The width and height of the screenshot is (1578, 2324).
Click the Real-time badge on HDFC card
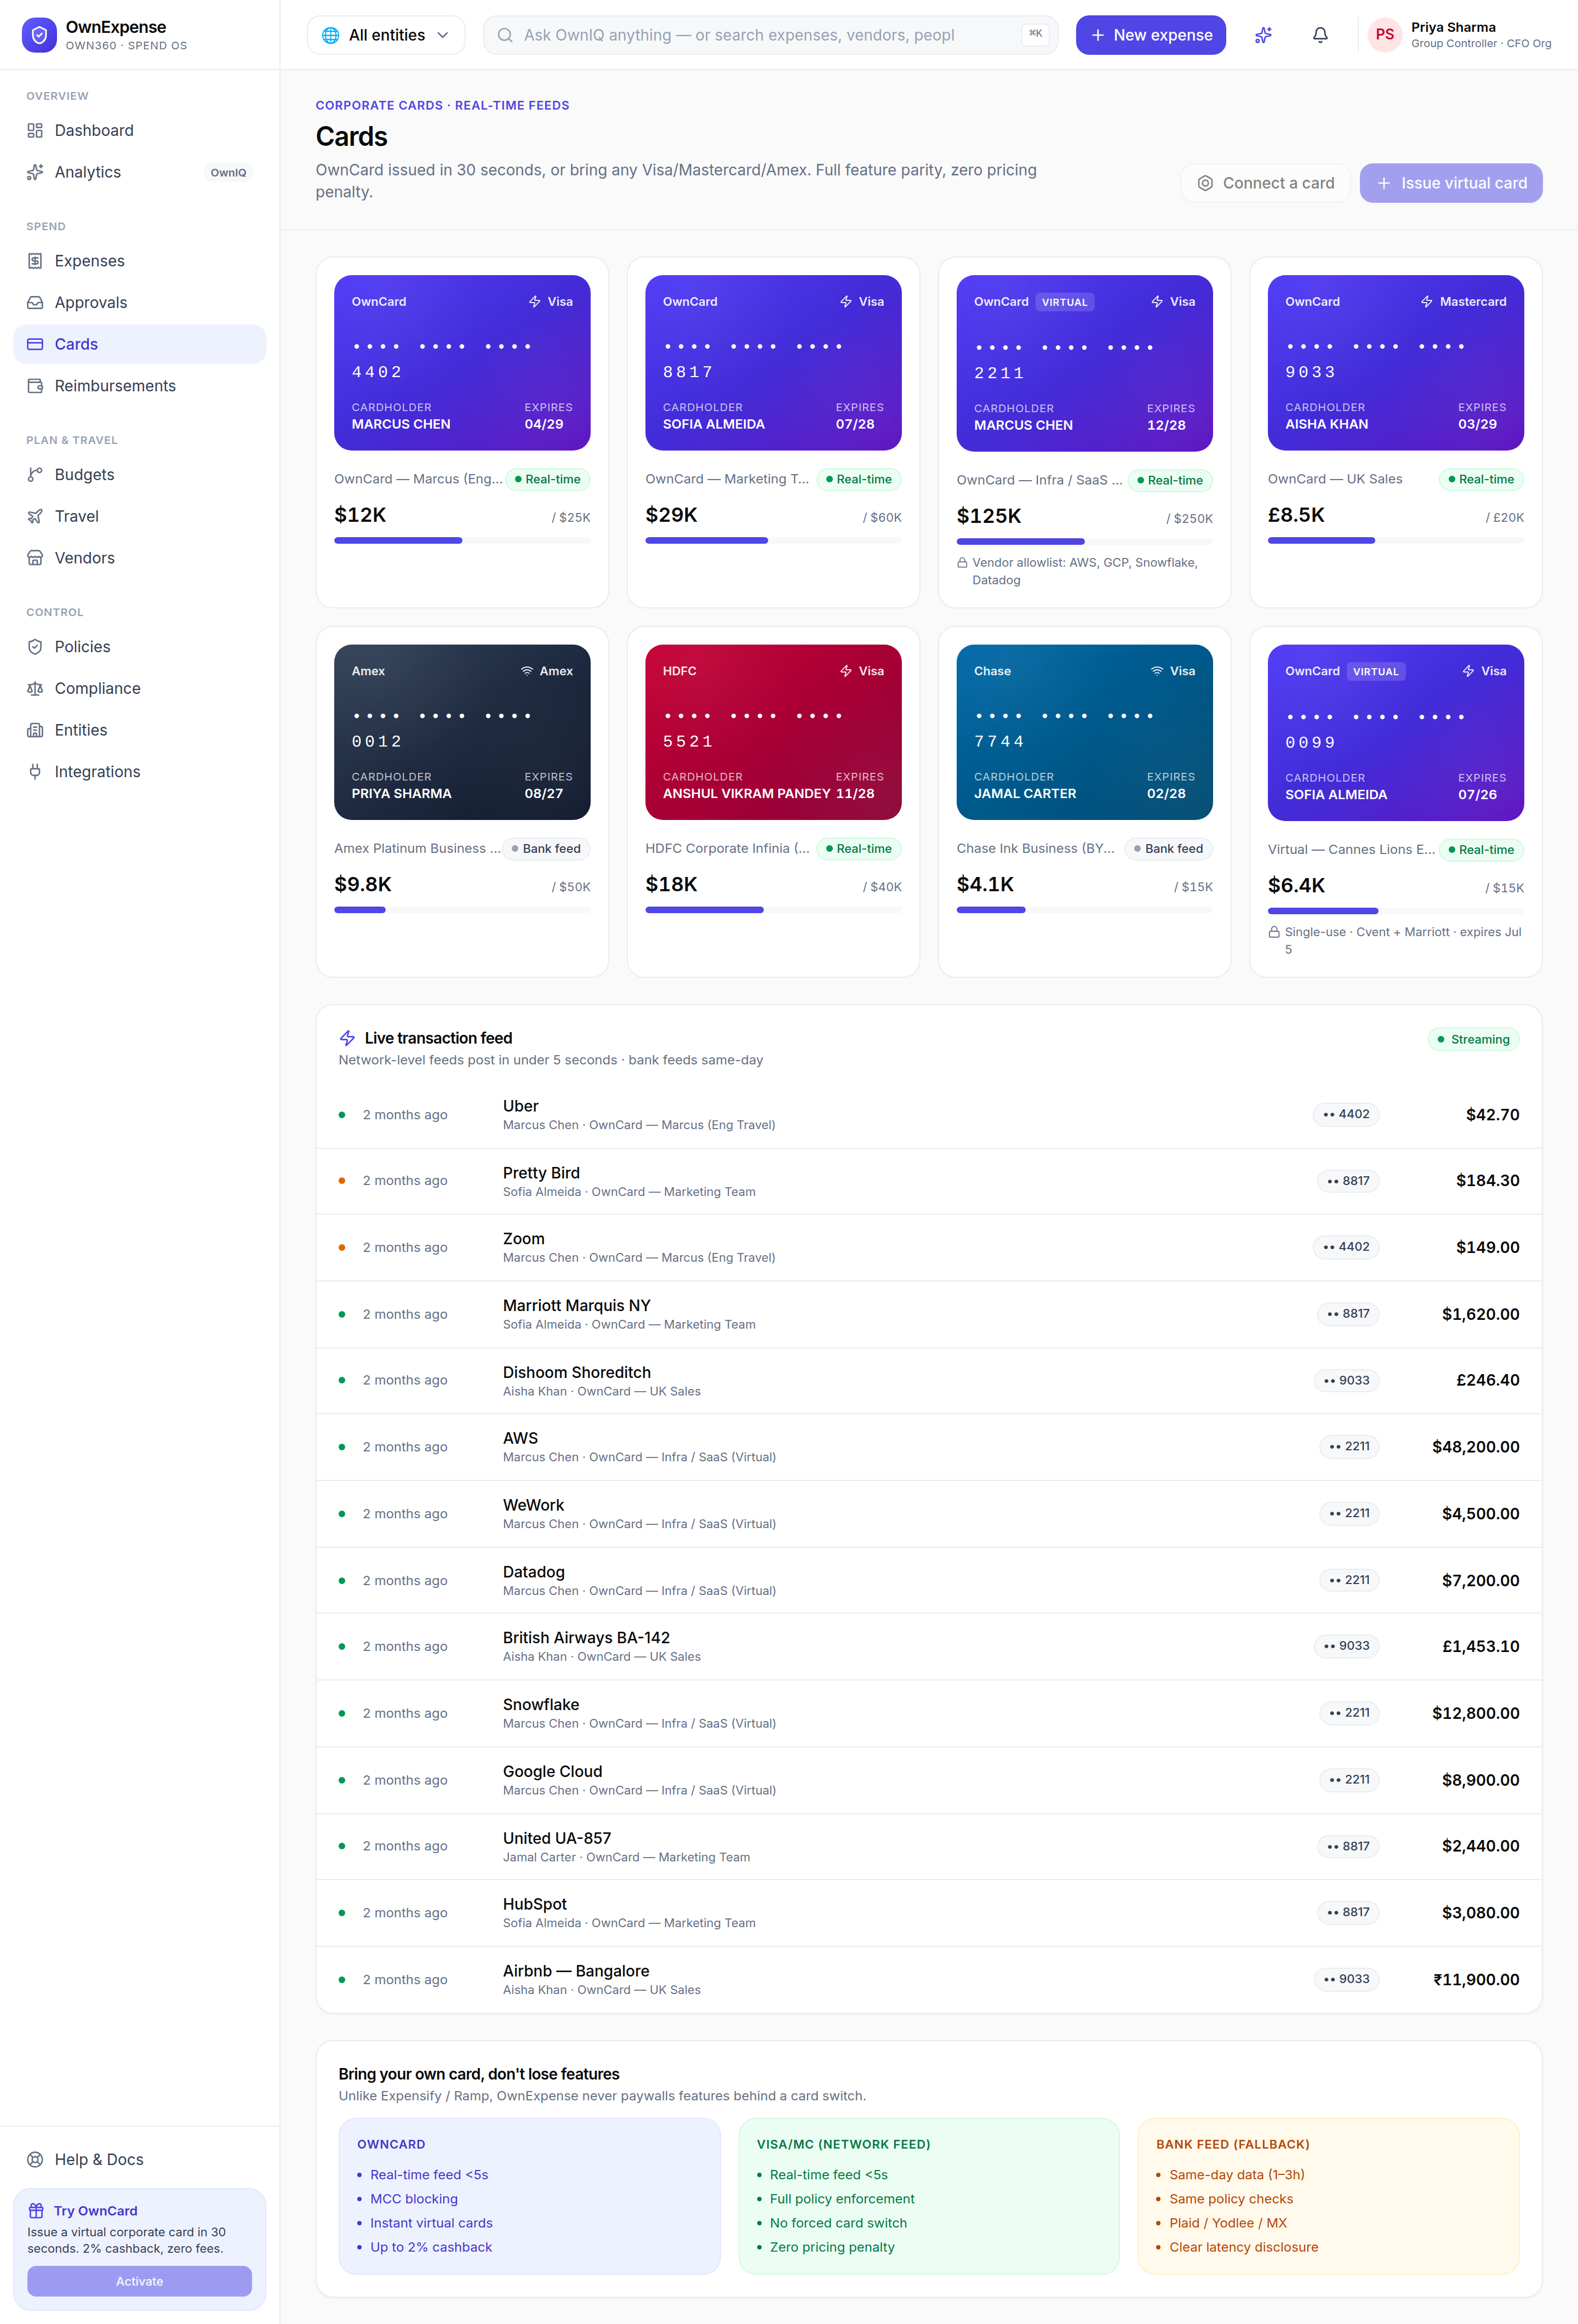click(859, 849)
